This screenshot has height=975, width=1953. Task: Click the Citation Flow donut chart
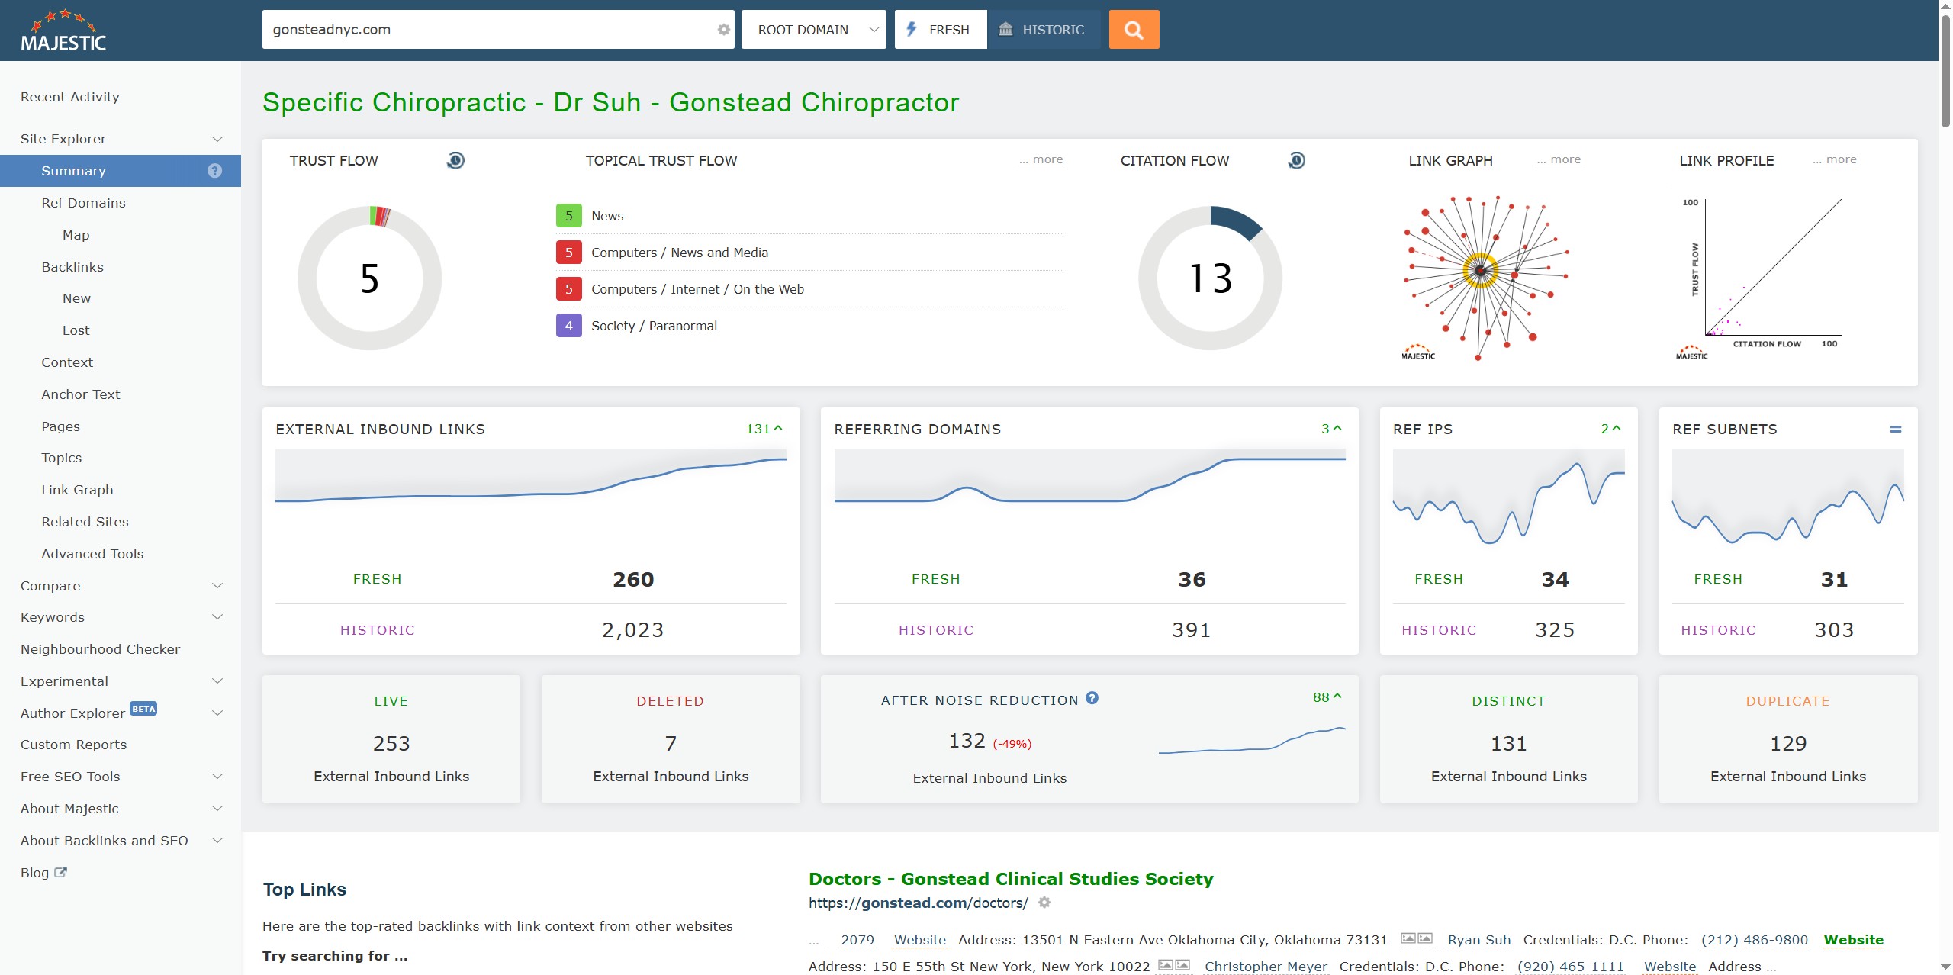pyautogui.click(x=1211, y=278)
